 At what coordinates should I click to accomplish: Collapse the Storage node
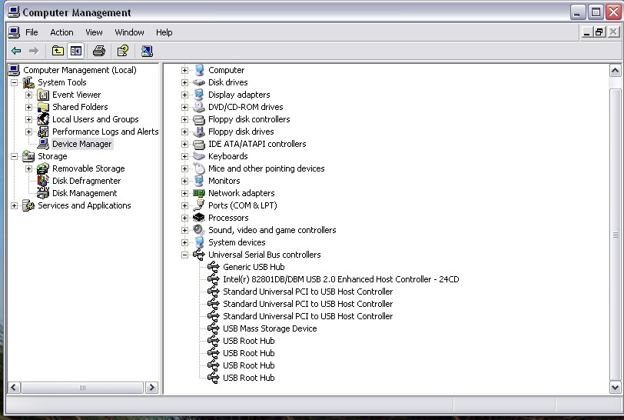(x=15, y=157)
